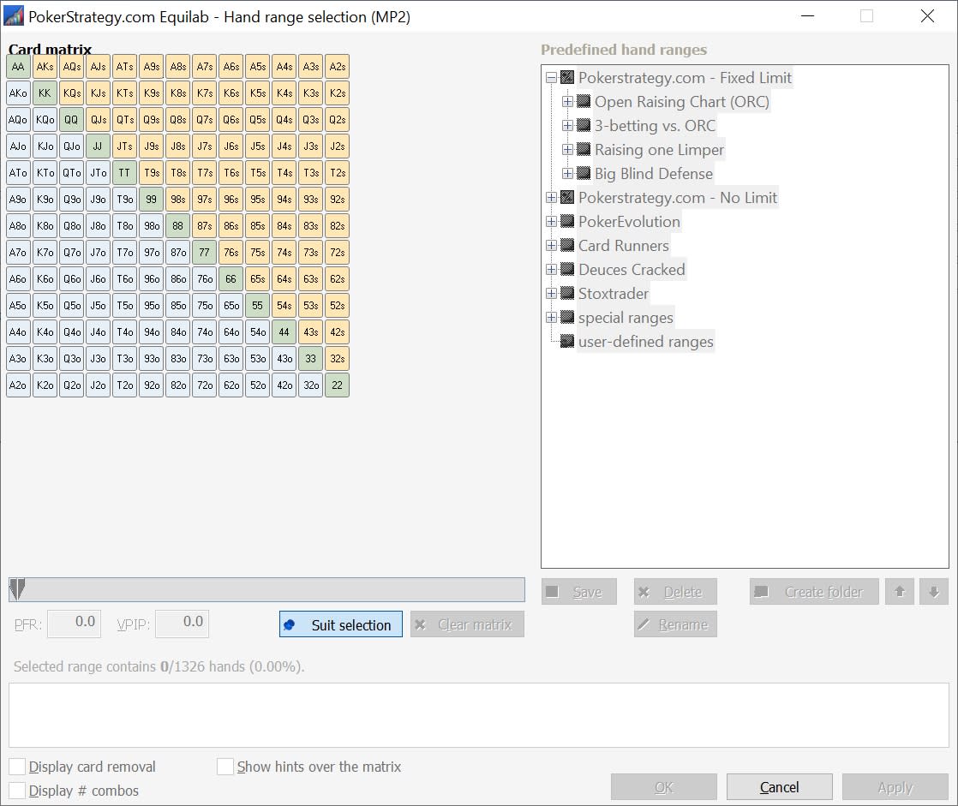Expand Raising one Limper node
This screenshot has width=958, height=806.
pyautogui.click(x=567, y=149)
